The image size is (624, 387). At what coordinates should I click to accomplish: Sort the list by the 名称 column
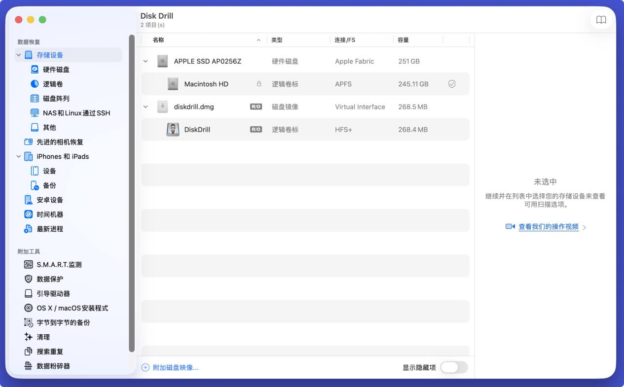pyautogui.click(x=158, y=39)
